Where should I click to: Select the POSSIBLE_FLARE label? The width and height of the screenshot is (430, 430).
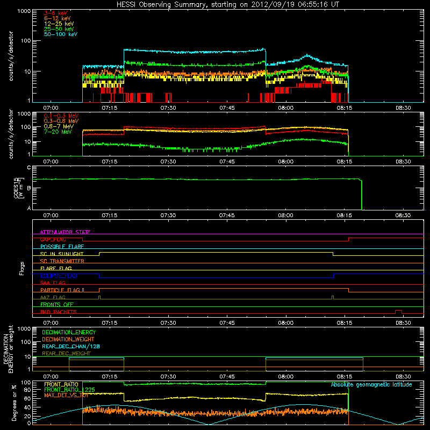pyautogui.click(x=62, y=247)
